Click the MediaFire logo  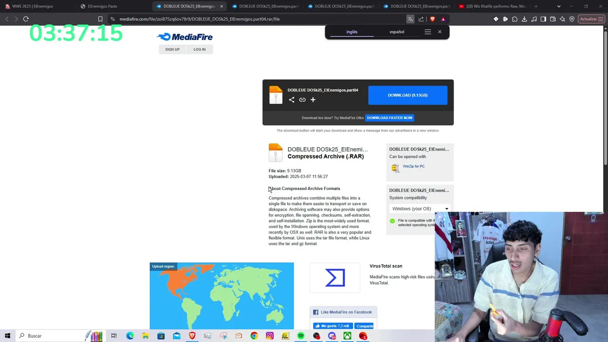click(x=185, y=37)
